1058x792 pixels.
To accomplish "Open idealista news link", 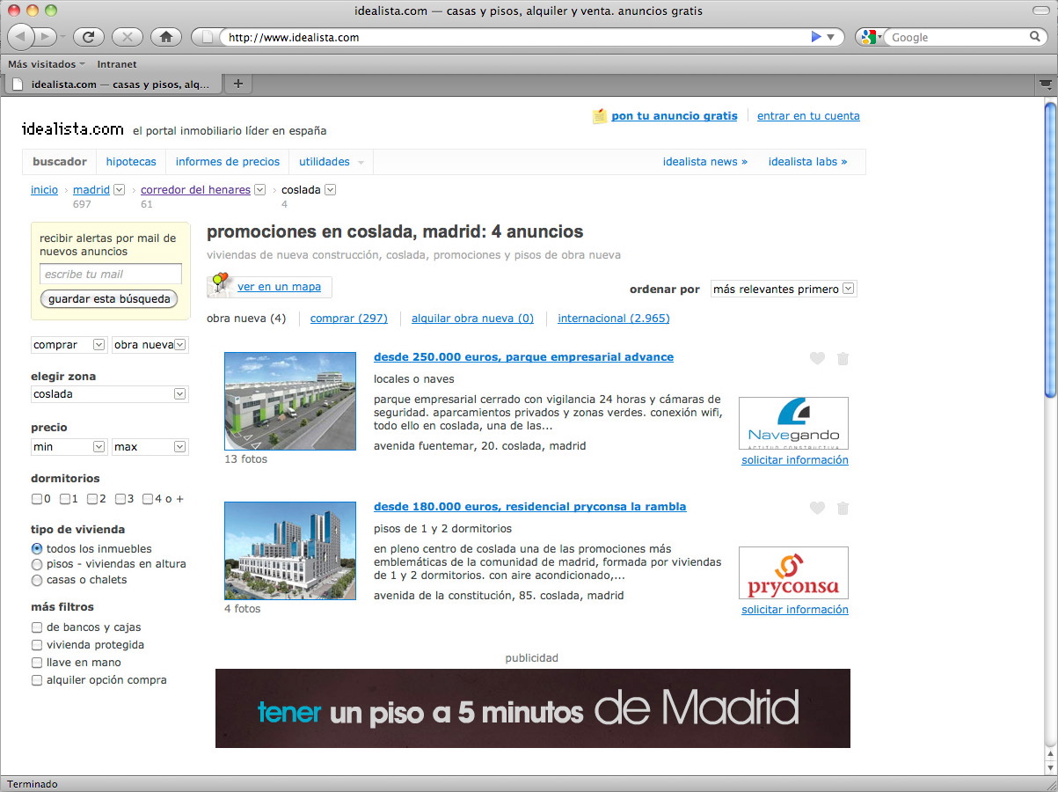I will [705, 162].
